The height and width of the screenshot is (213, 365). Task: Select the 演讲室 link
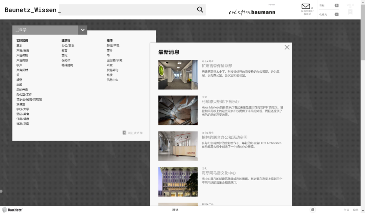tap(21, 104)
